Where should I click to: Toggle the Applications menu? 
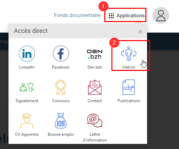coord(127,16)
